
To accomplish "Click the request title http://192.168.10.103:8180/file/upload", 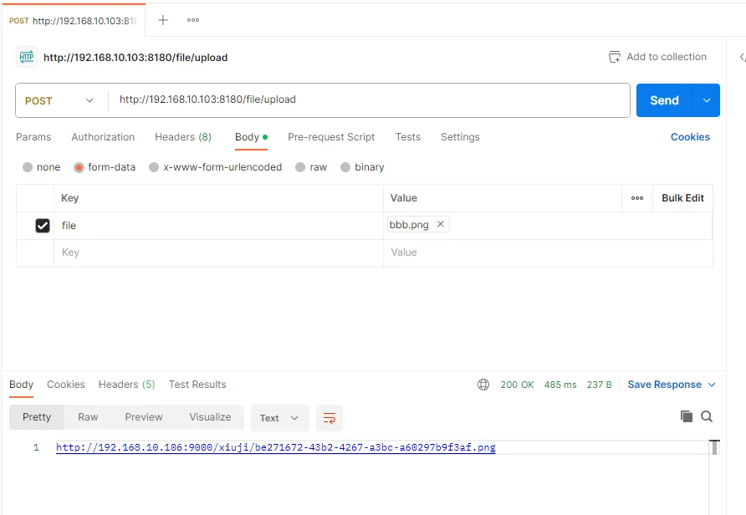I will (x=135, y=58).
